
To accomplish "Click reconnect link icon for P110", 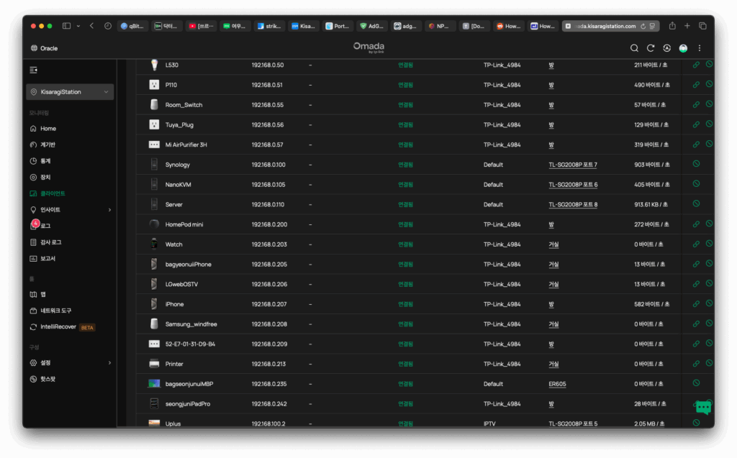I will [x=696, y=85].
